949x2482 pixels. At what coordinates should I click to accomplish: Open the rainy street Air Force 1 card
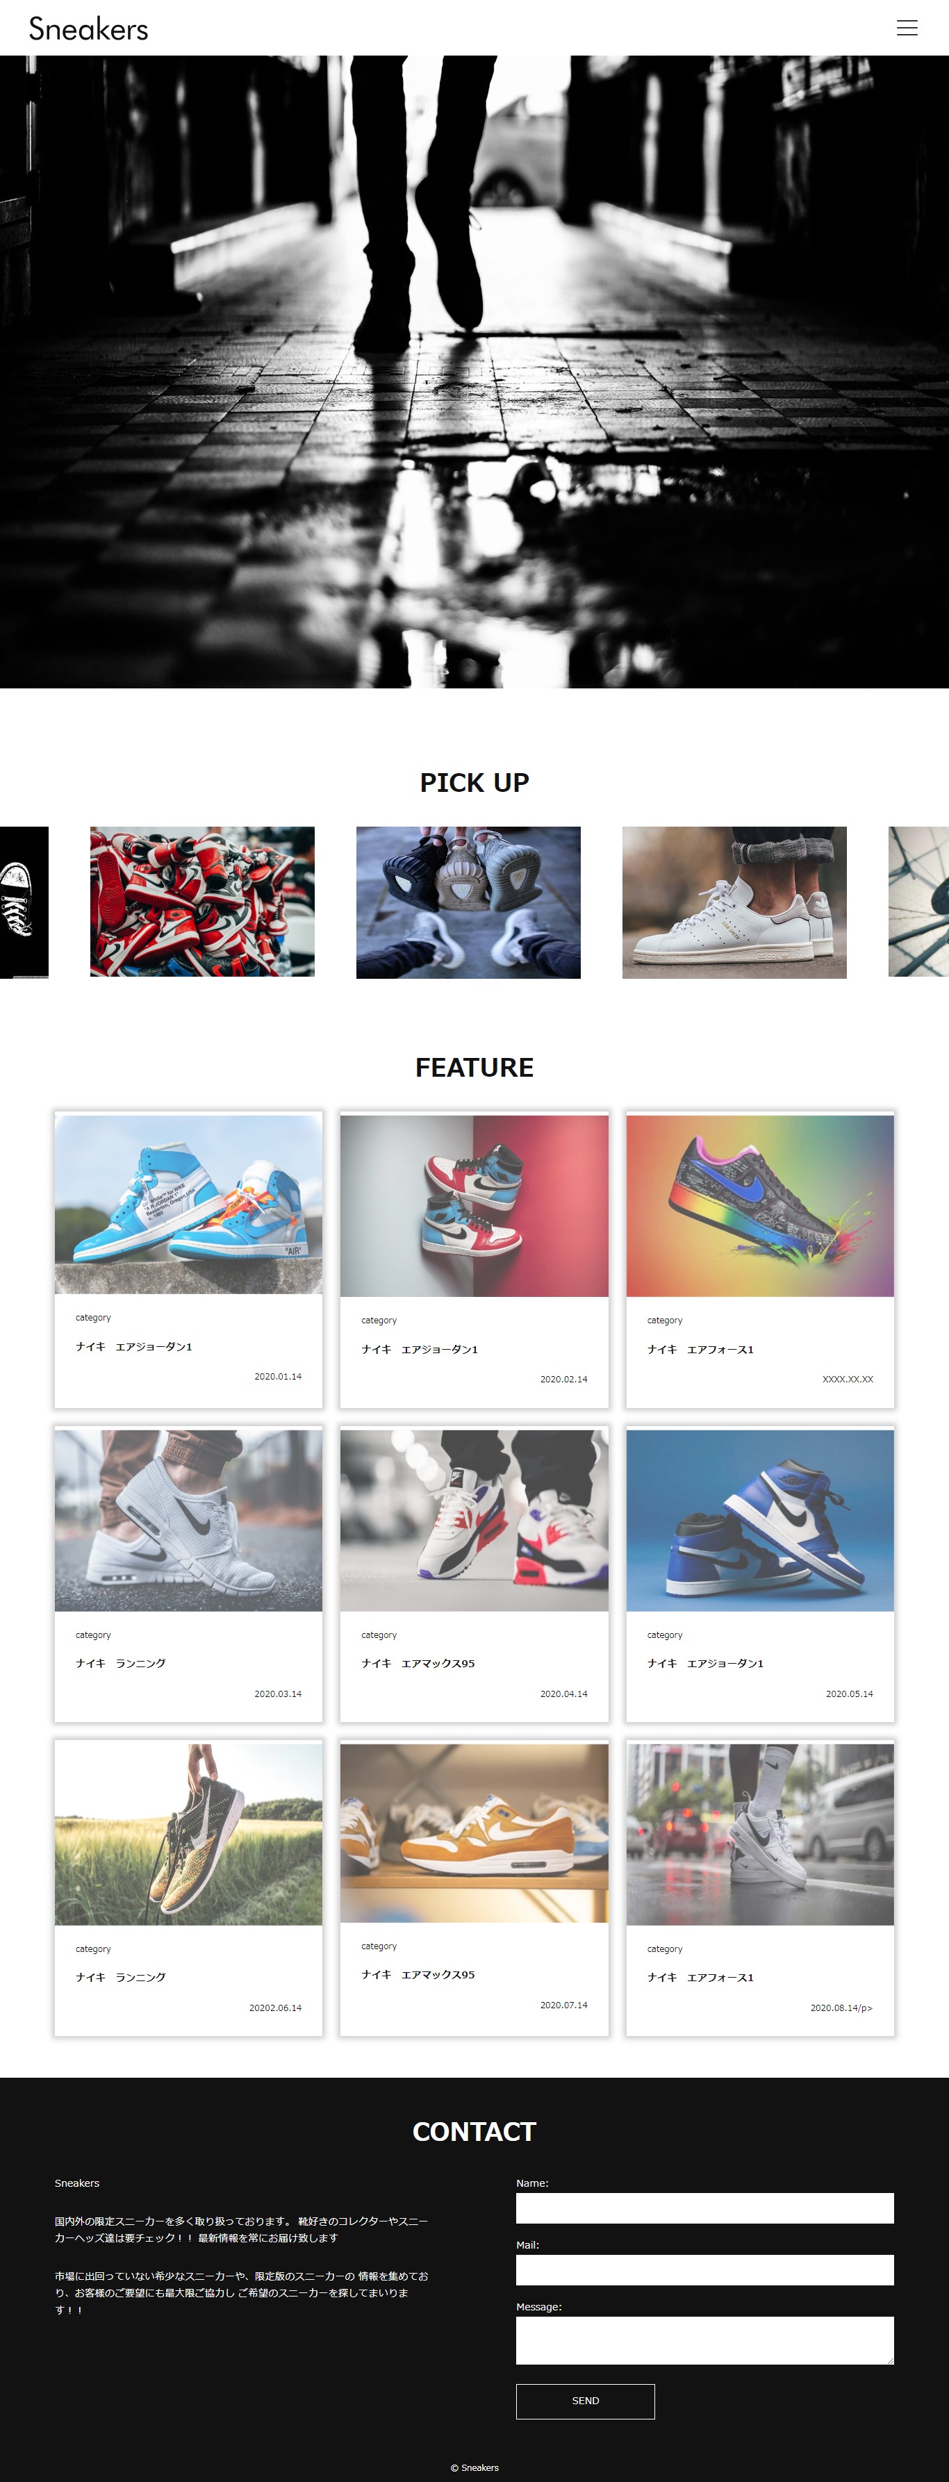(x=760, y=1887)
